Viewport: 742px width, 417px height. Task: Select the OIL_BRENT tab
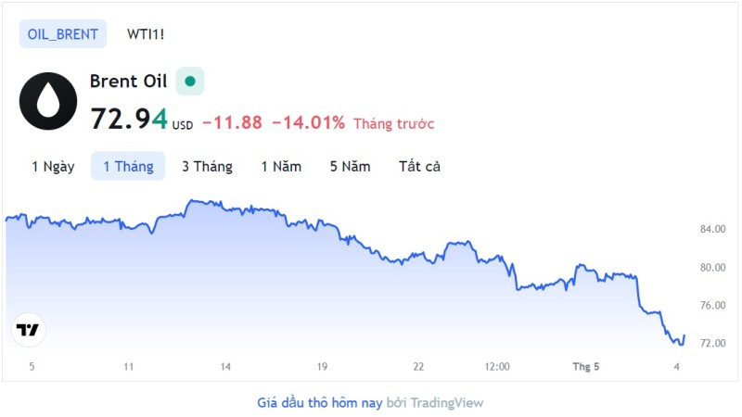(x=63, y=34)
